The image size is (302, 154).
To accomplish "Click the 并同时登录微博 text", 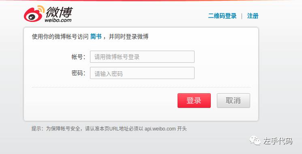I will 129,36.
